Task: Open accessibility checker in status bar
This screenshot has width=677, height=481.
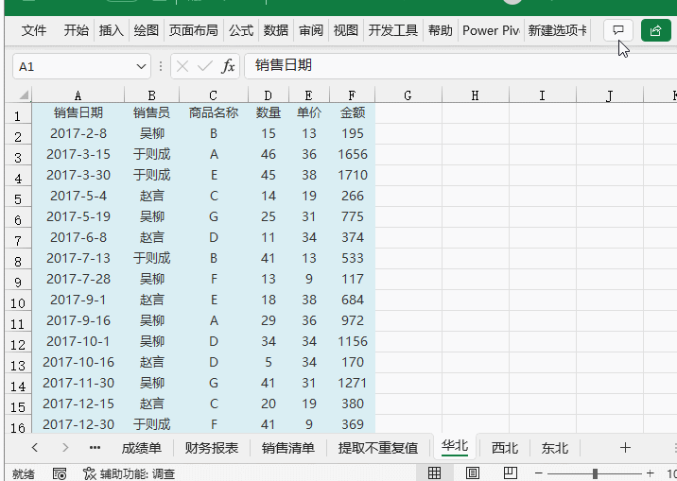Action: click(129, 473)
